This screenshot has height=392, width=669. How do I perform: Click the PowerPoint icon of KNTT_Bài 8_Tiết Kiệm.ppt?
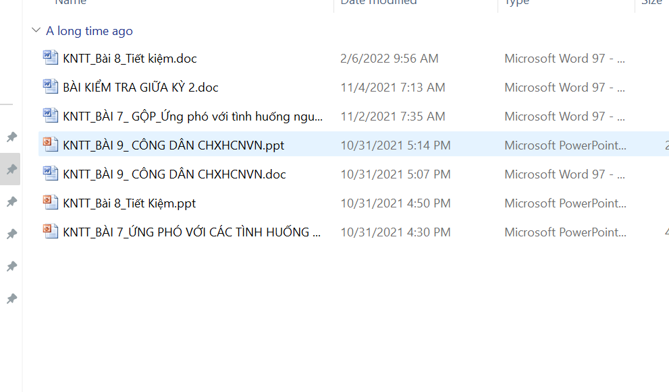[51, 202]
